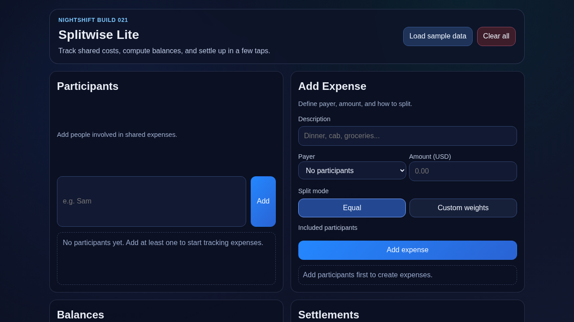This screenshot has width=574, height=322.
Task: Click the Description field for the expense
Action: (x=407, y=136)
